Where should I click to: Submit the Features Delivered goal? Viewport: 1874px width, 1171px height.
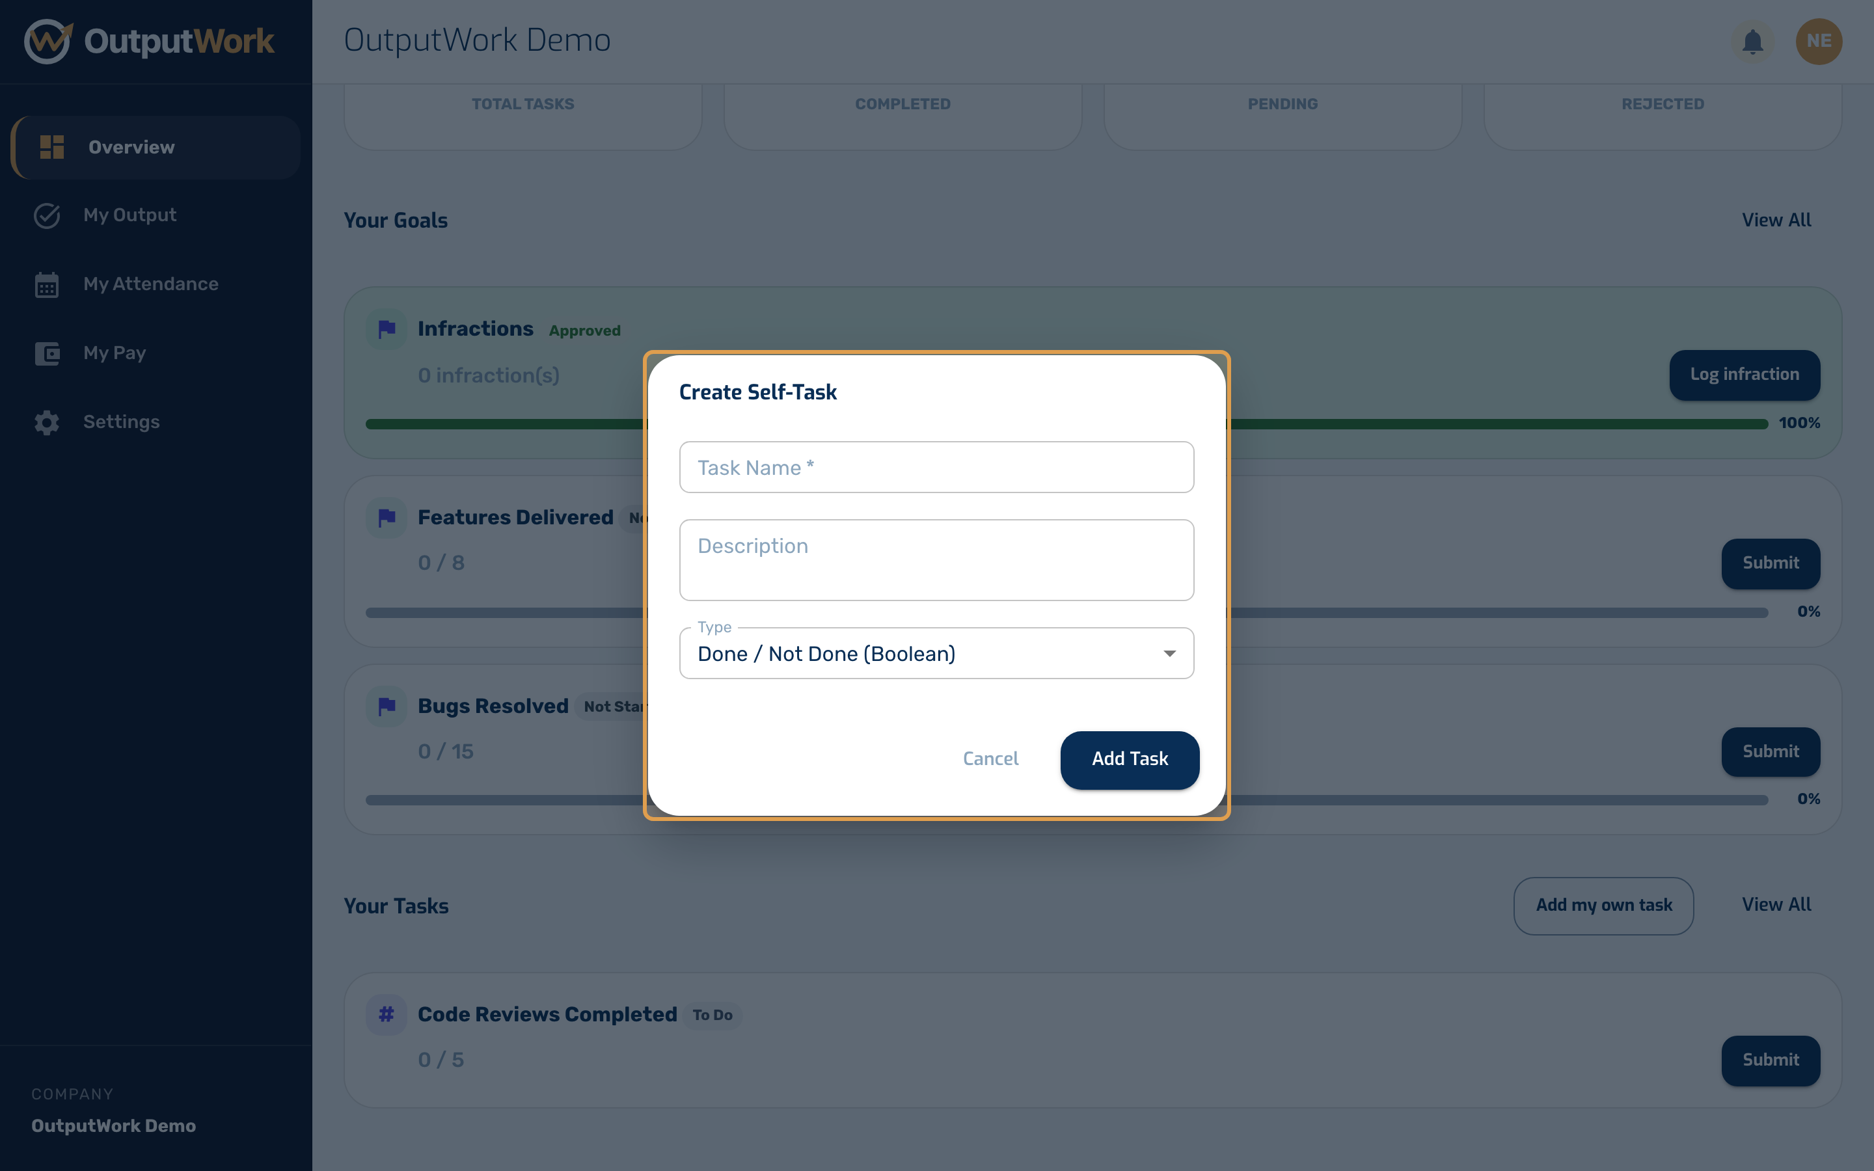1771,564
